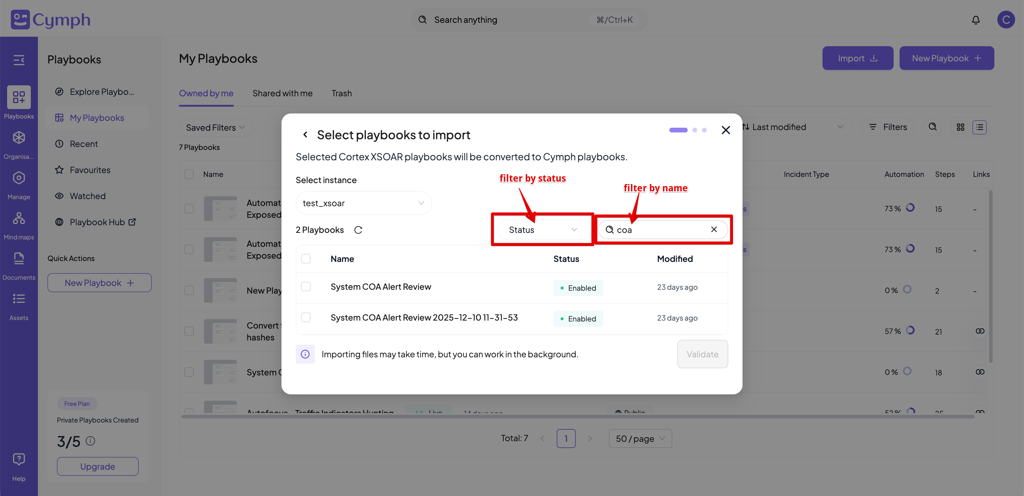Change the 50 per page setting

point(640,439)
